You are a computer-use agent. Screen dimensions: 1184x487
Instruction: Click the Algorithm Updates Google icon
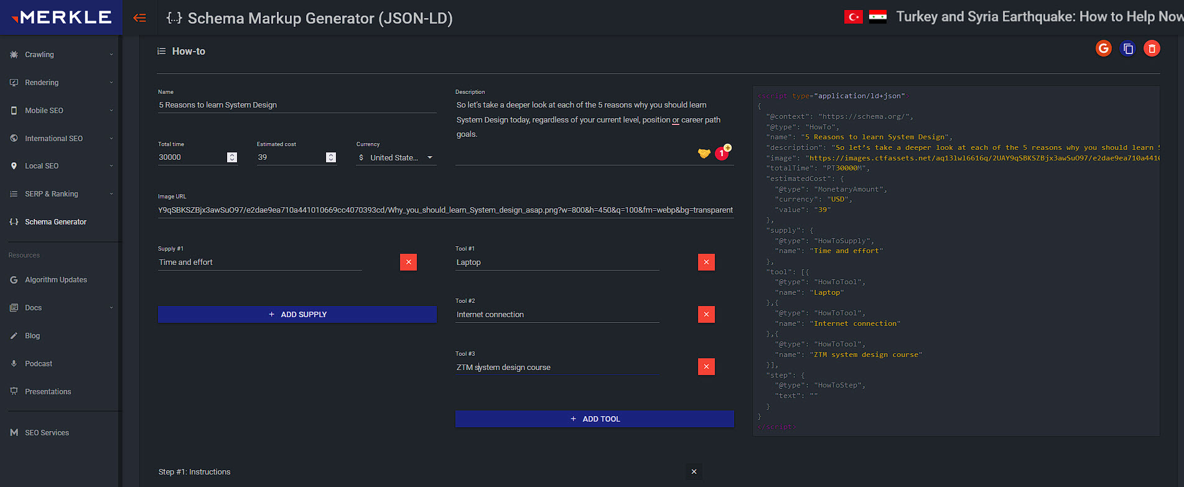tap(14, 280)
